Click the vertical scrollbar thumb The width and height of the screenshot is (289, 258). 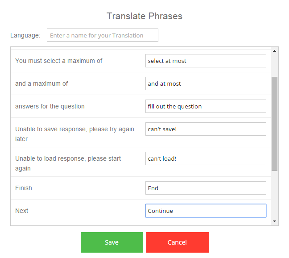pyautogui.click(x=274, y=124)
